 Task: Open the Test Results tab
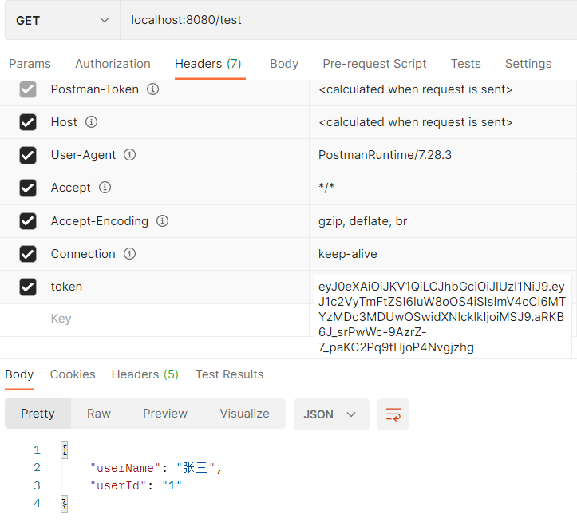coord(229,374)
